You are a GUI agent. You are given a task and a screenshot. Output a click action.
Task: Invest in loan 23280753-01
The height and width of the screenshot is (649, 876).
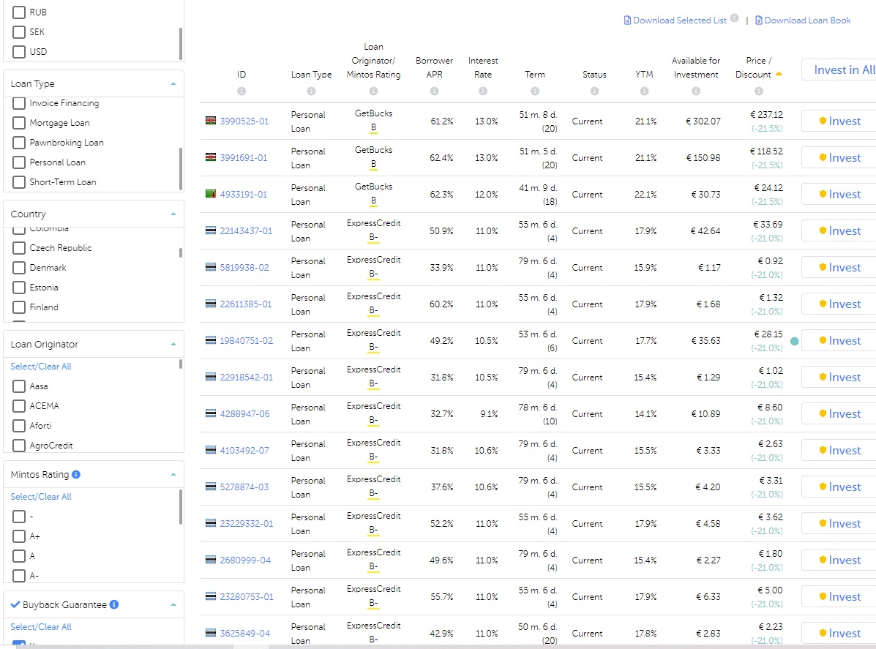pos(839,596)
